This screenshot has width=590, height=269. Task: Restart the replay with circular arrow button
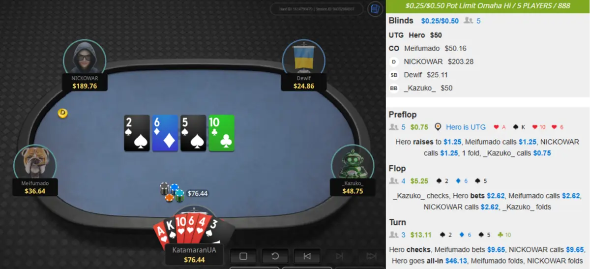coord(274,256)
